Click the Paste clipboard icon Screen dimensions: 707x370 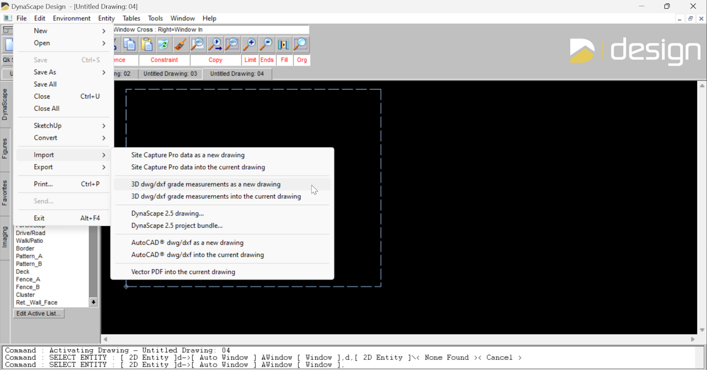click(x=146, y=44)
